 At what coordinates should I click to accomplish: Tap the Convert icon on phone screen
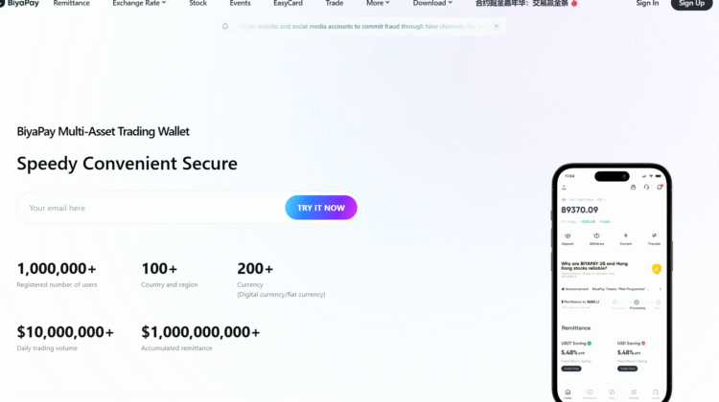tap(625, 236)
